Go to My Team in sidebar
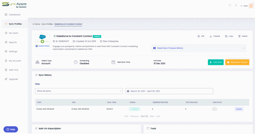This screenshot has height=134, width=255. 11,33
